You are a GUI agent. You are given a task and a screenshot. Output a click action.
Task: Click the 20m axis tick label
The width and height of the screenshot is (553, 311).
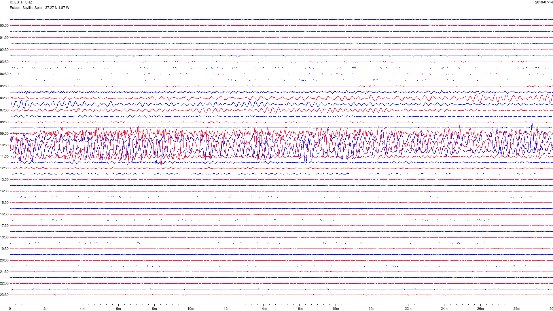click(x=372, y=309)
